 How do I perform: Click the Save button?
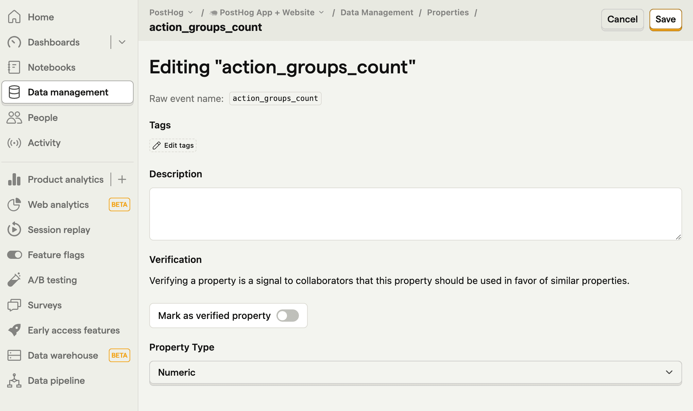coord(665,19)
